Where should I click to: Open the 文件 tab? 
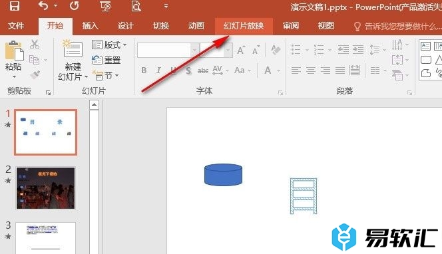pos(16,26)
